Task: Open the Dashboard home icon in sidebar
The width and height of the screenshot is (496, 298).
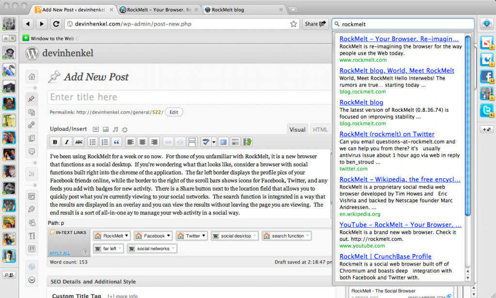Action: tap(31, 76)
